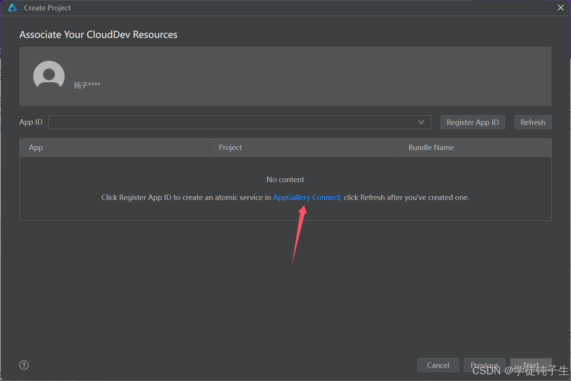
Task: Select the App column header
Action: tap(36, 148)
